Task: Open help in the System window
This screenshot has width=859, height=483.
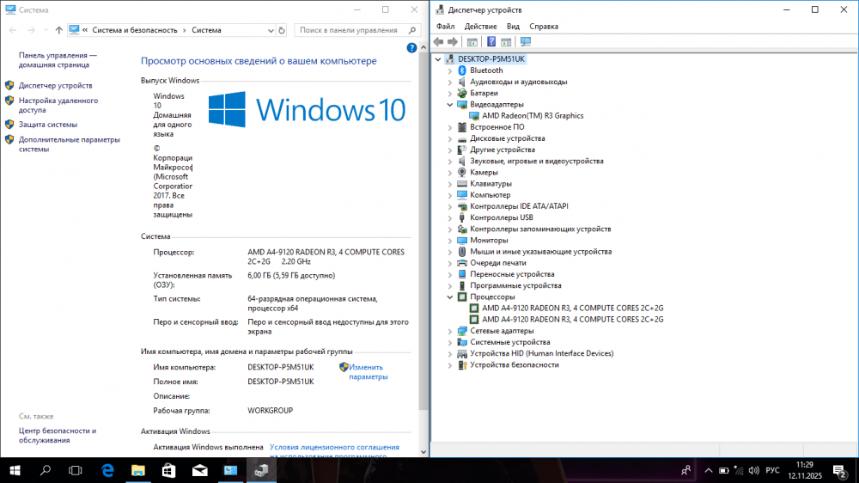Action: pyautogui.click(x=411, y=48)
